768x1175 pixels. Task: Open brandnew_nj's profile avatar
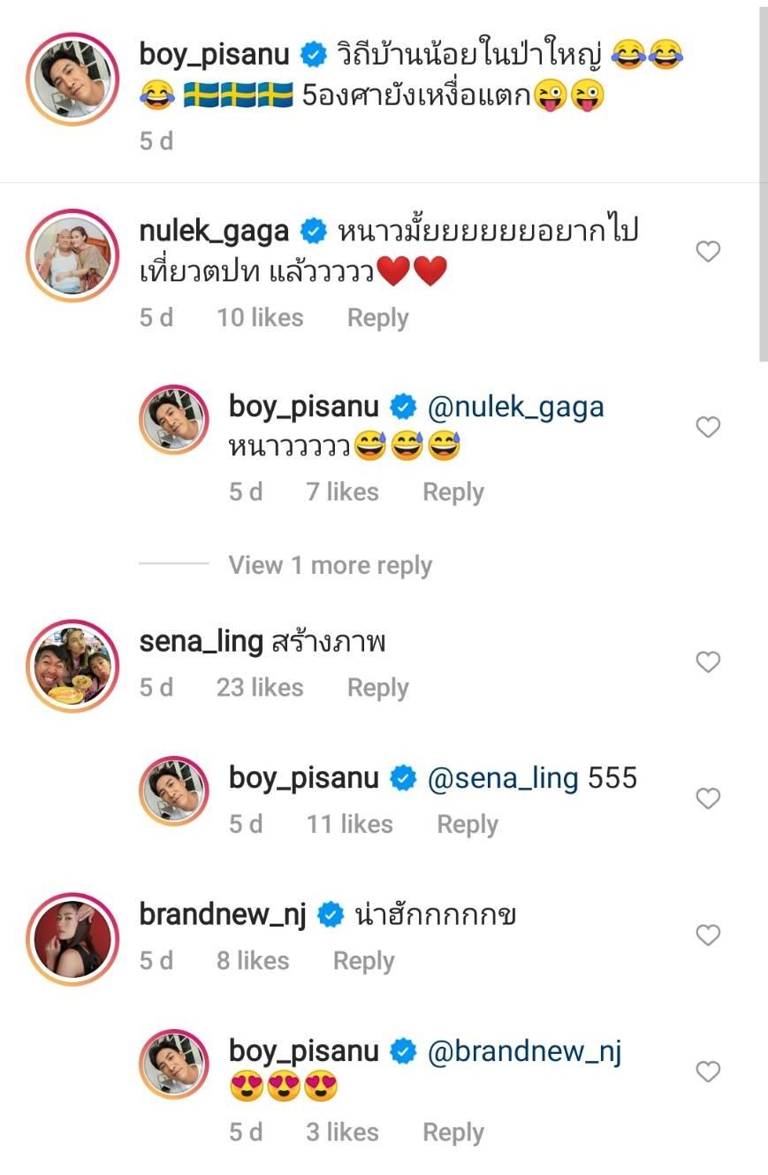pos(72,939)
